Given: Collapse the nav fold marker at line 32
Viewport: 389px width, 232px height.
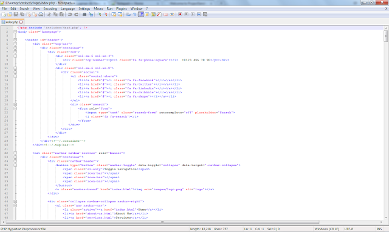Looking at the screenshot, I should 15,153.
